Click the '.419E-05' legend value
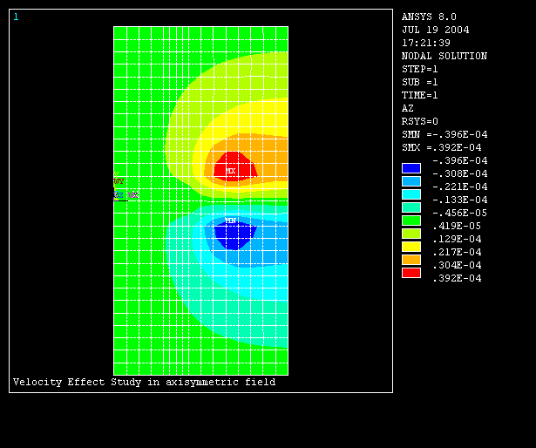This screenshot has width=536, height=448. tap(457, 226)
